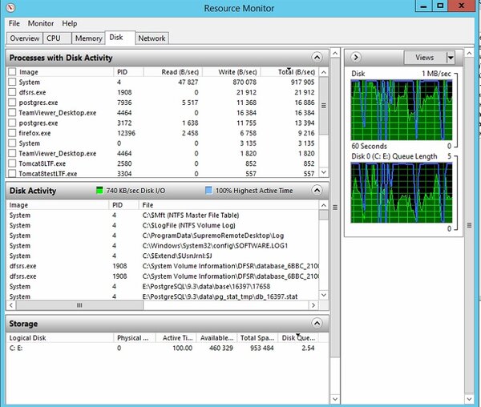Check the System PID 0 checkbox

(x=12, y=143)
